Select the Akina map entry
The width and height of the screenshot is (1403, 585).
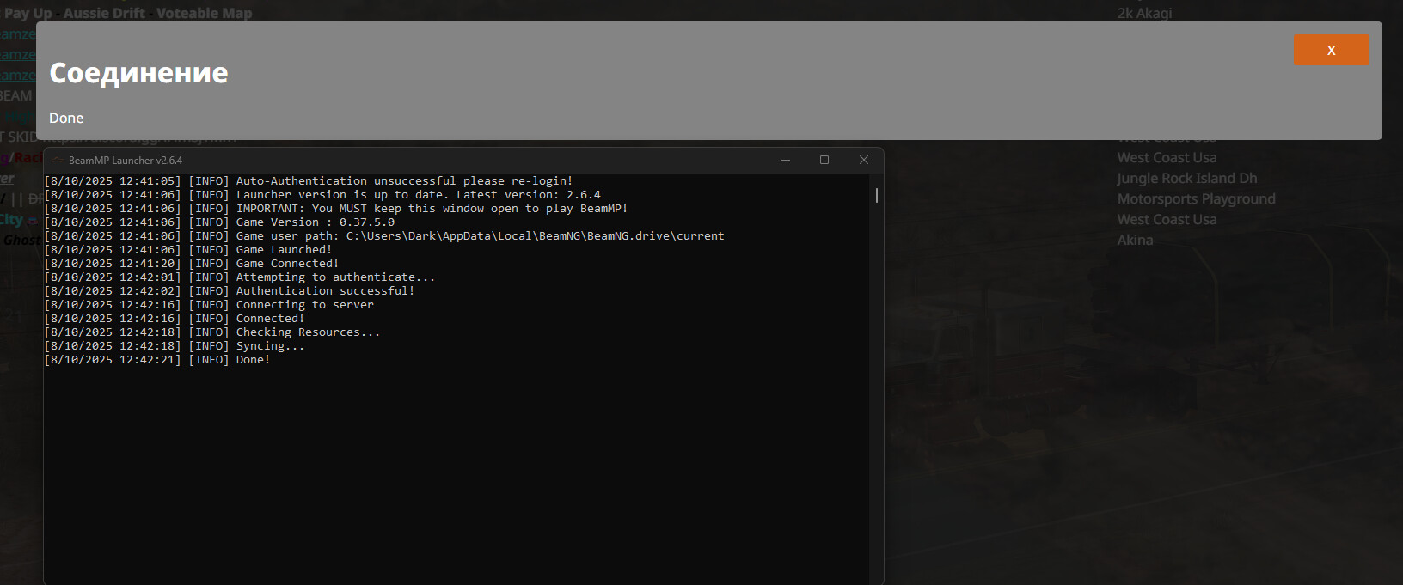point(1135,240)
